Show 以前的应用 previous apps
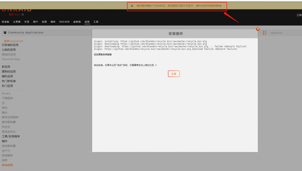 tap(9, 50)
